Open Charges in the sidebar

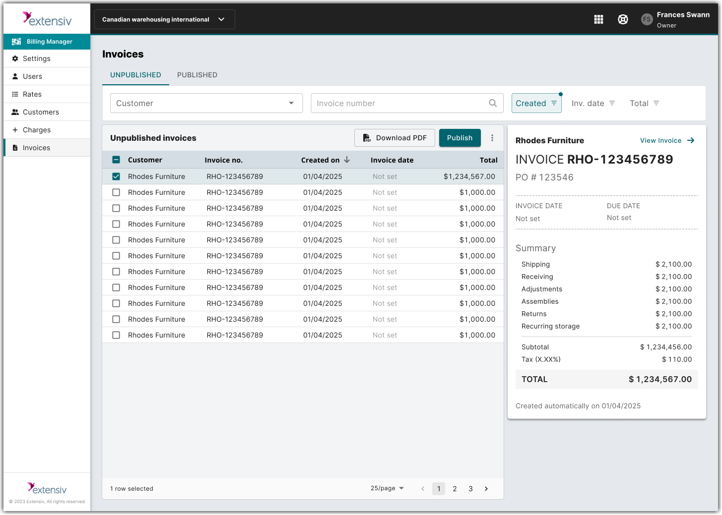(x=47, y=130)
